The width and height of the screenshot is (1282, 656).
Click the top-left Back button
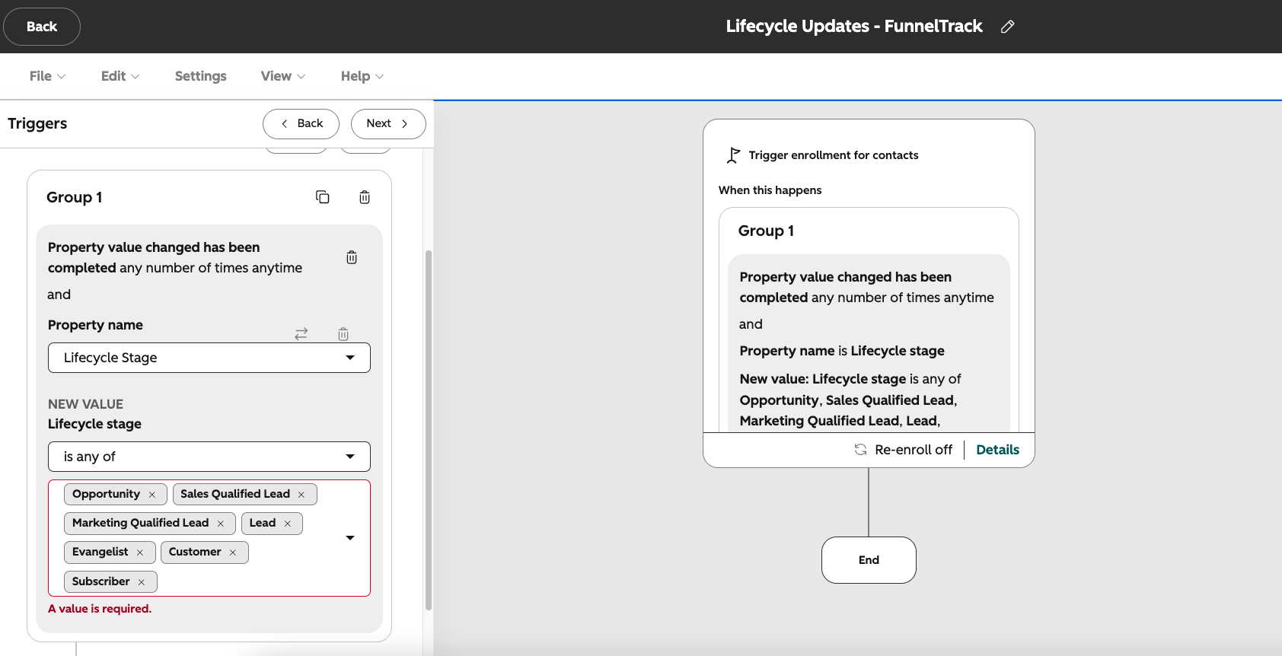42,27
